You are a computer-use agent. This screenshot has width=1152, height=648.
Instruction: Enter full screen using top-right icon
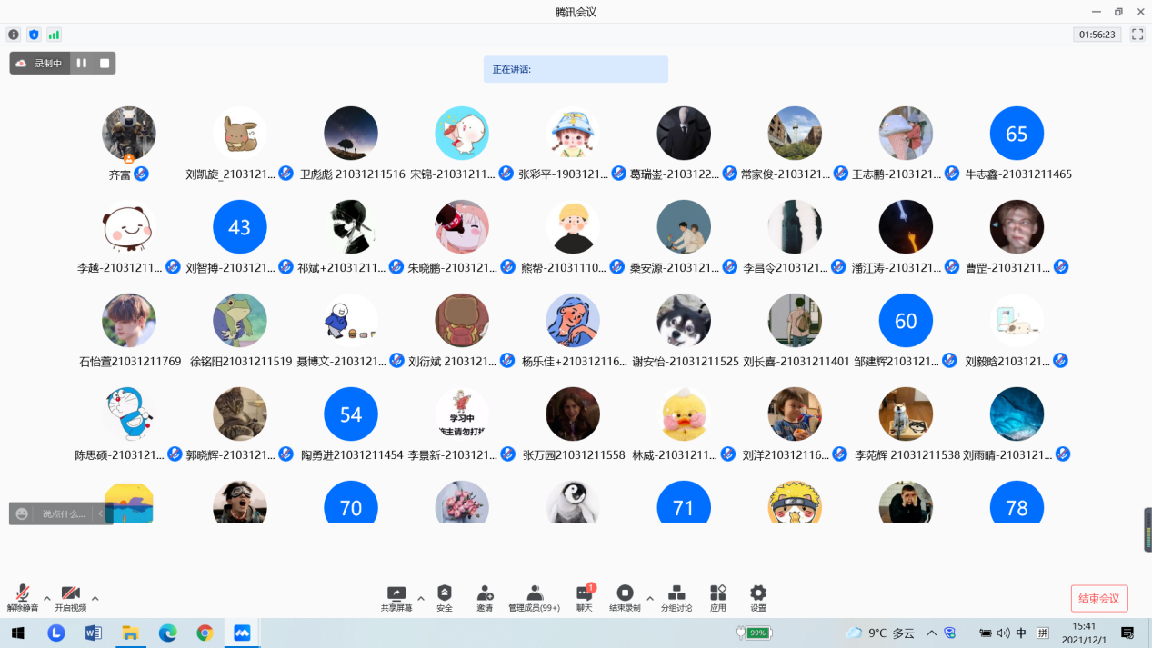pyautogui.click(x=1137, y=35)
